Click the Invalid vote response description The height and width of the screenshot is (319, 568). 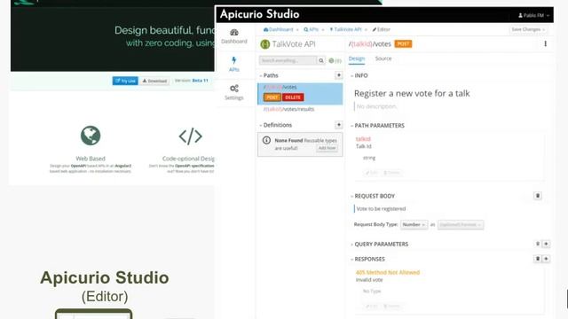coord(369,280)
